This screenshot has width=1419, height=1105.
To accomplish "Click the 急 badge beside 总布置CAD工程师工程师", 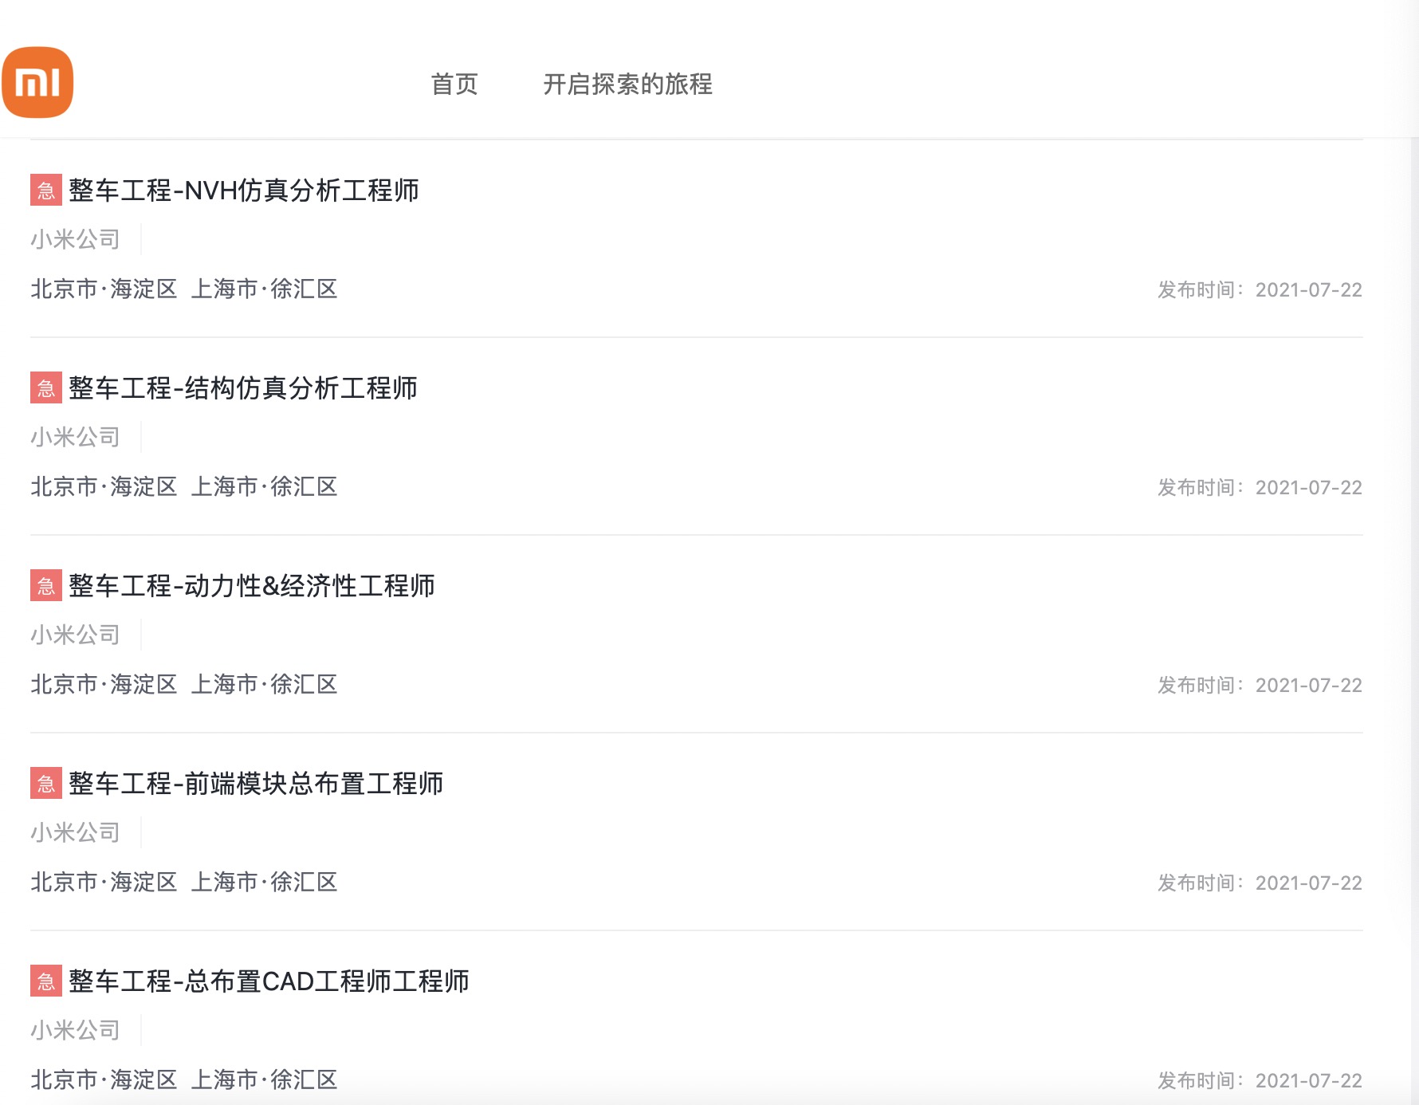I will point(44,983).
